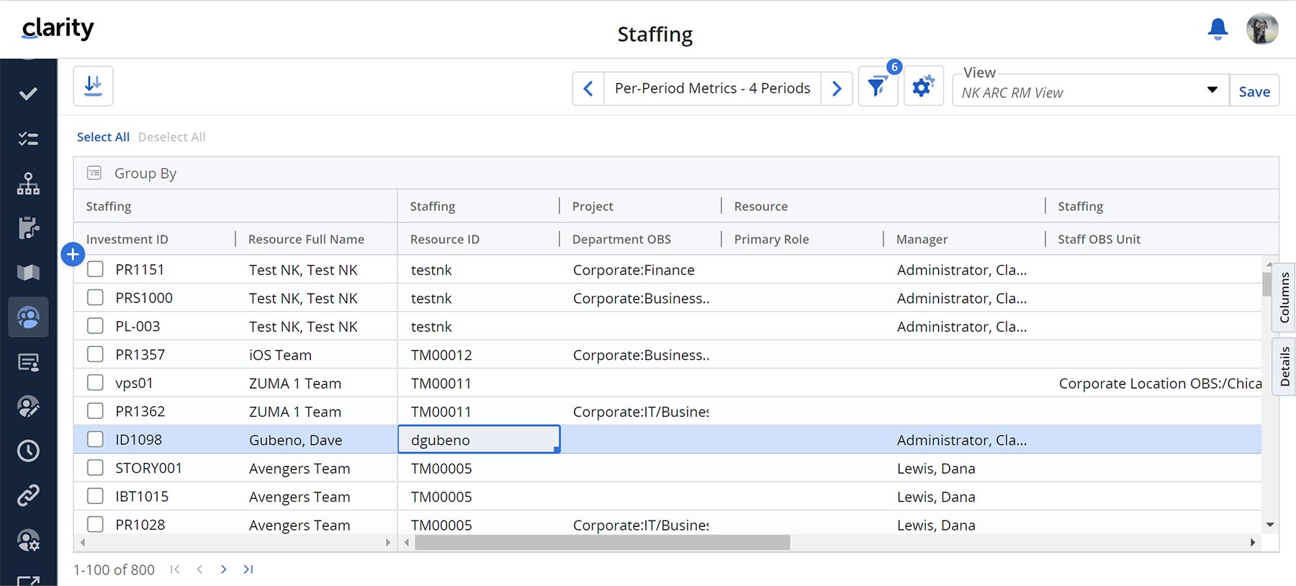Click the vertical scrollbar down arrow
This screenshot has height=586, width=1296.
(x=1269, y=525)
